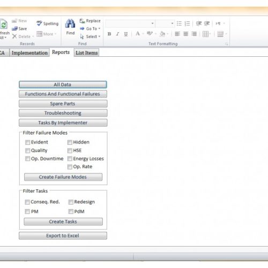Click the Text Highlight Color icon

150,34
